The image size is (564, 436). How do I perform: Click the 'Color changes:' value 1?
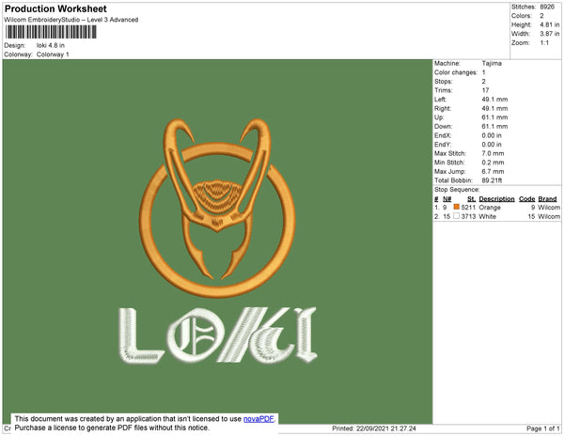483,72
